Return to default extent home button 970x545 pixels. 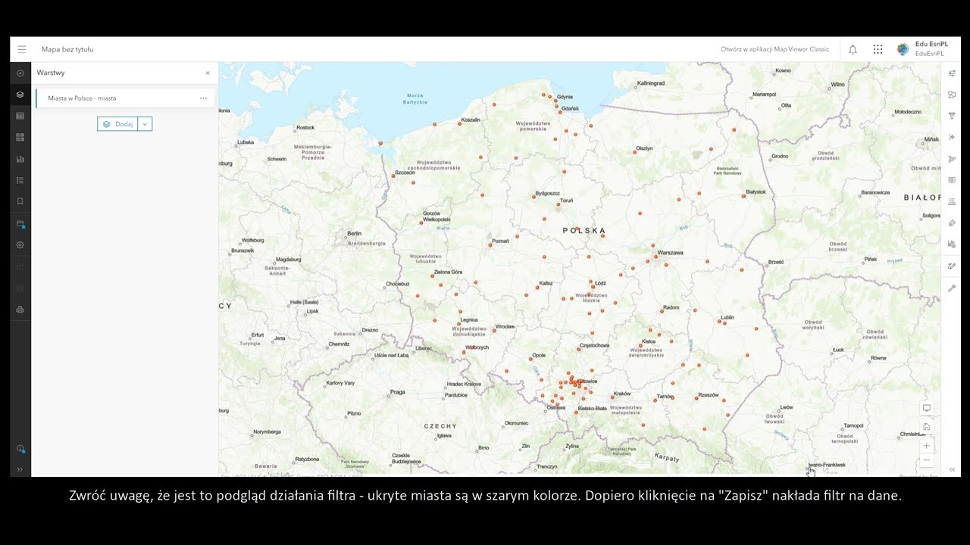point(926,427)
